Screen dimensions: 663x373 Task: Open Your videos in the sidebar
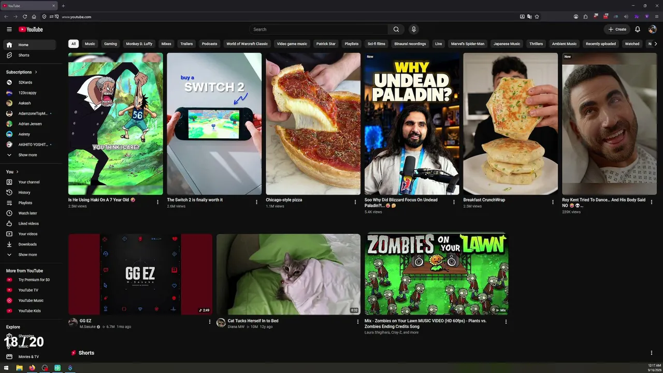coord(31,234)
